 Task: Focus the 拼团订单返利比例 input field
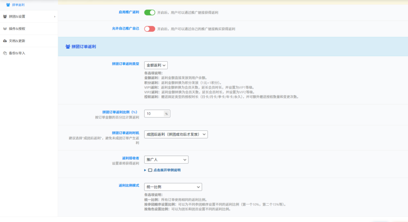[x=154, y=114]
